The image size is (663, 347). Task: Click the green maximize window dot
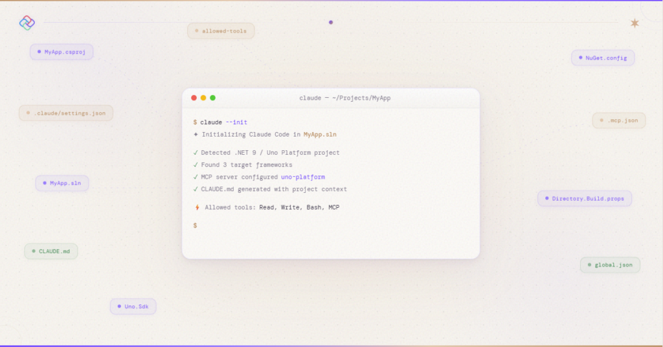pos(212,98)
